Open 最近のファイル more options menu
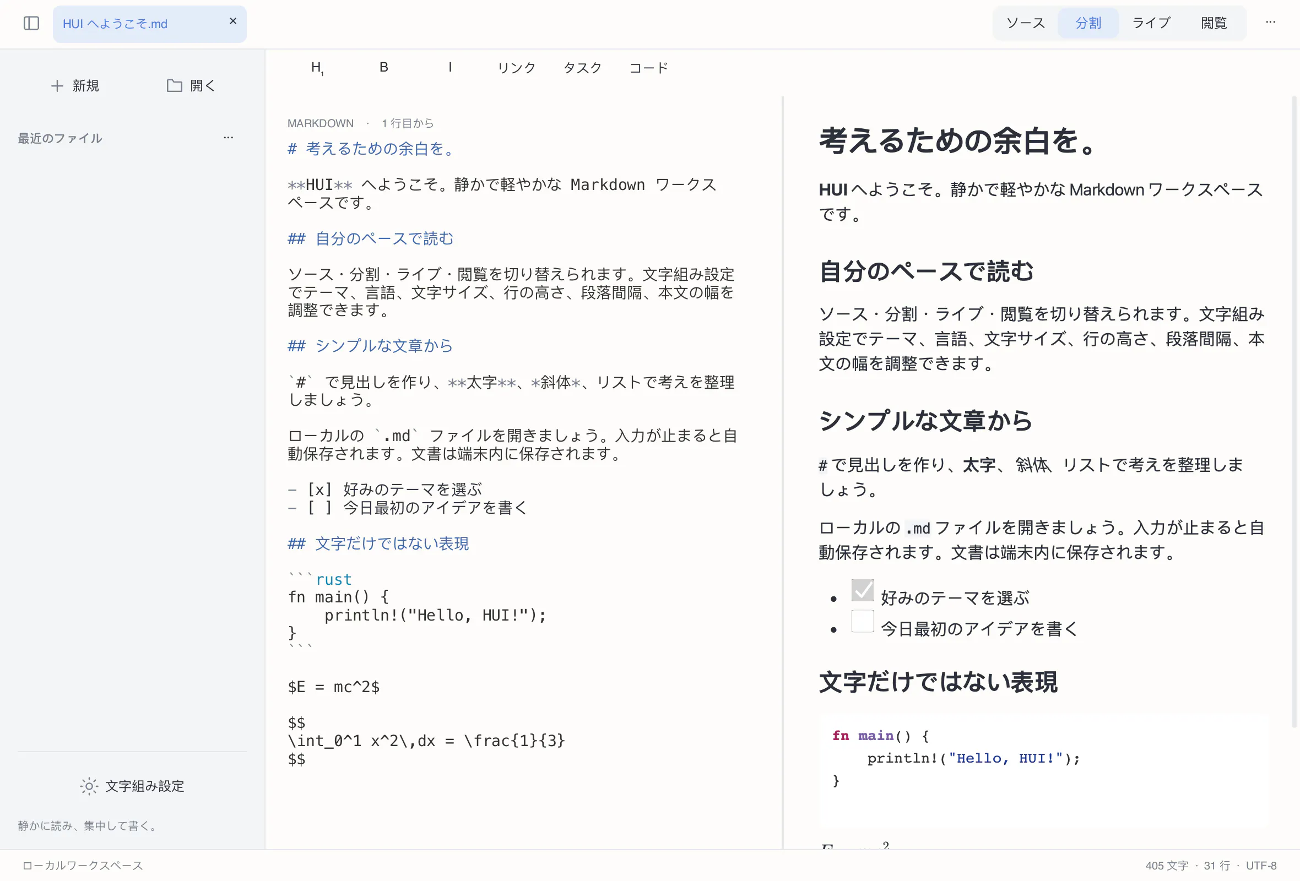The width and height of the screenshot is (1300, 881). click(x=228, y=138)
